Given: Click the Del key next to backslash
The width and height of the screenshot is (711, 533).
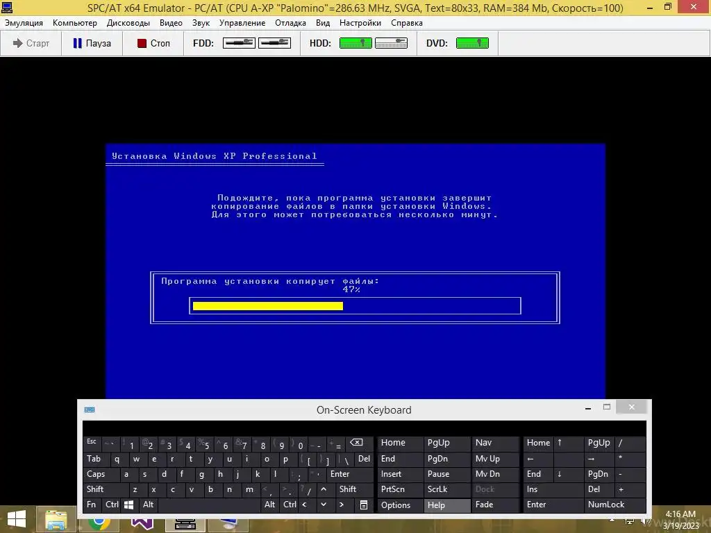Looking at the screenshot, I should tap(364, 459).
